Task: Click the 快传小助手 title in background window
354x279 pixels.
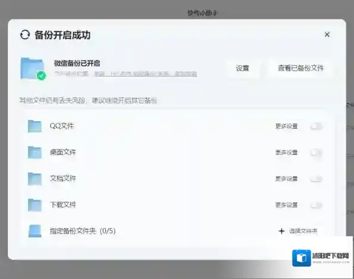Action: pyautogui.click(x=203, y=13)
